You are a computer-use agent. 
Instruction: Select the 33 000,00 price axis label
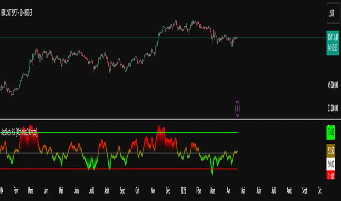333,108
